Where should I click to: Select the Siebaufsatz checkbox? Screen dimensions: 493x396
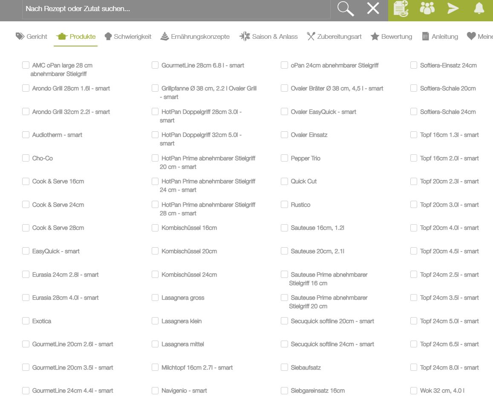point(284,367)
